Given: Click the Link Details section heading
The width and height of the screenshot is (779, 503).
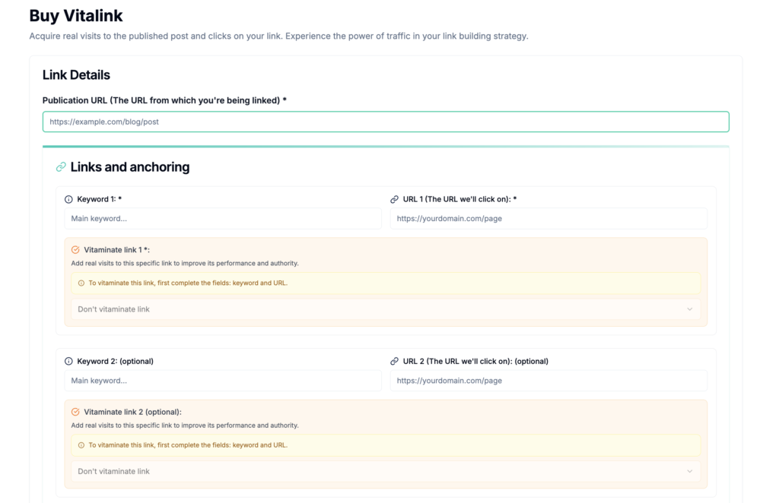Looking at the screenshot, I should (x=76, y=75).
